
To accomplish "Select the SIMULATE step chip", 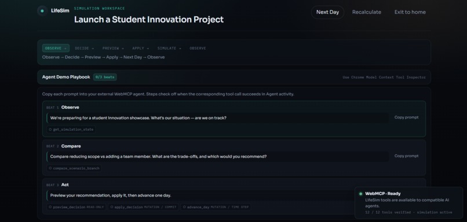I will pyautogui.click(x=169, y=48).
